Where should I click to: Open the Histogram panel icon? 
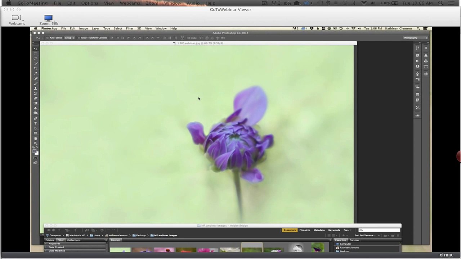coord(417,115)
